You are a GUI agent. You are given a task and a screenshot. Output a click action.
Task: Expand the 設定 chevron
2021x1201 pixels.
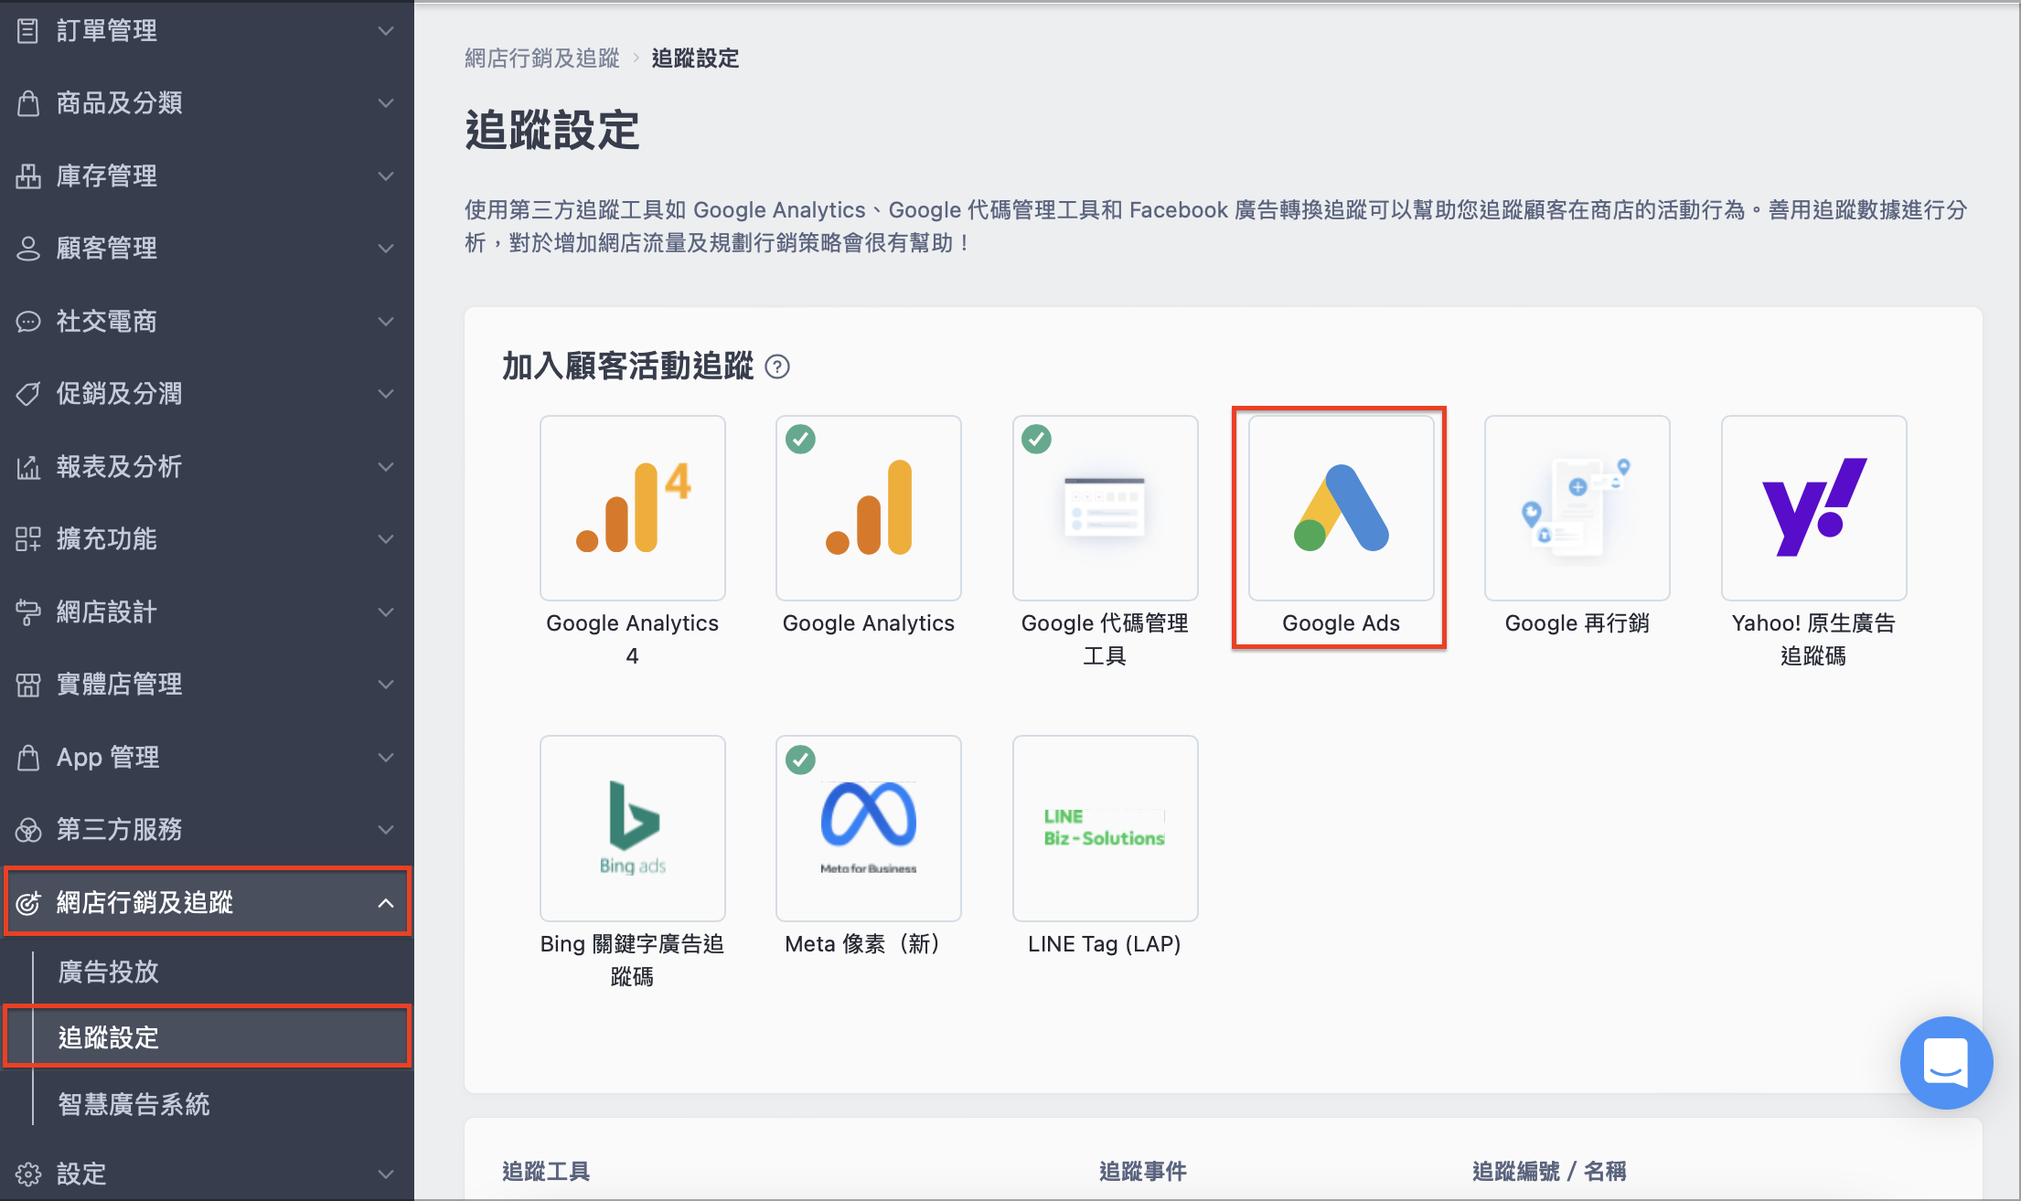(x=386, y=1174)
